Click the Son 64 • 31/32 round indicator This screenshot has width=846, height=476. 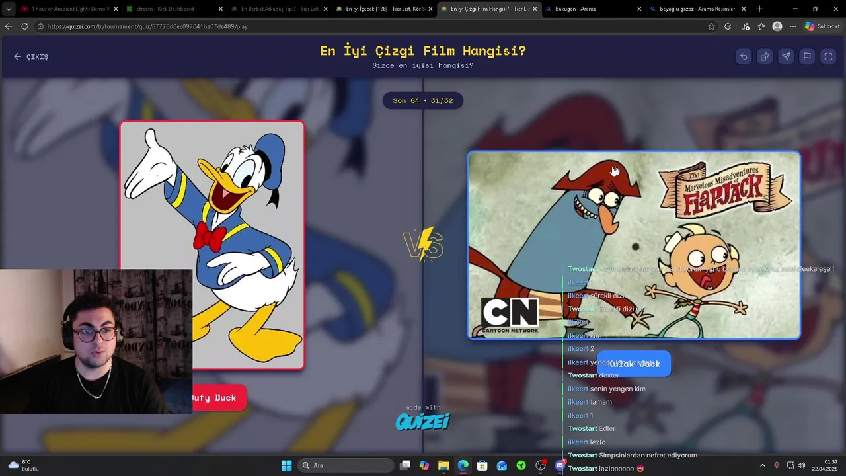point(423,100)
